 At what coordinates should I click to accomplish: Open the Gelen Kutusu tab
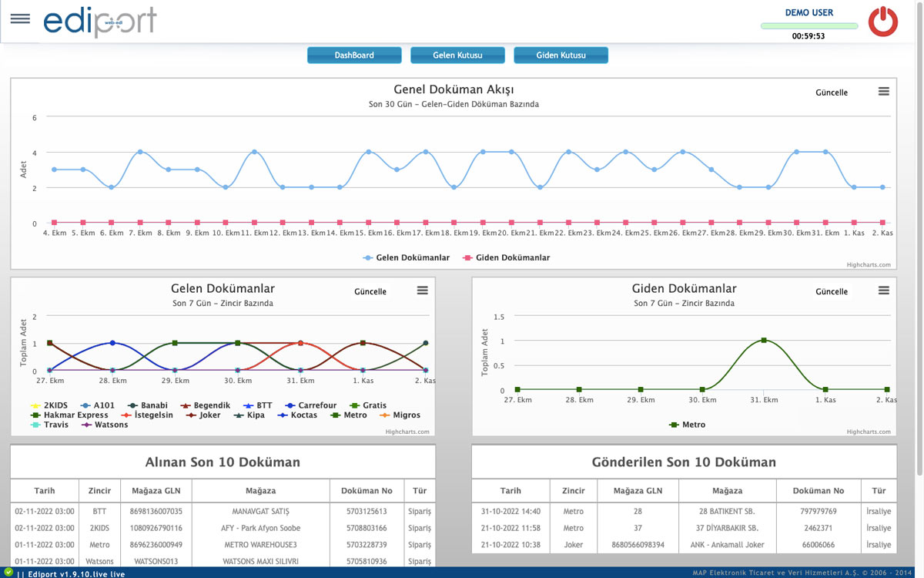[457, 55]
